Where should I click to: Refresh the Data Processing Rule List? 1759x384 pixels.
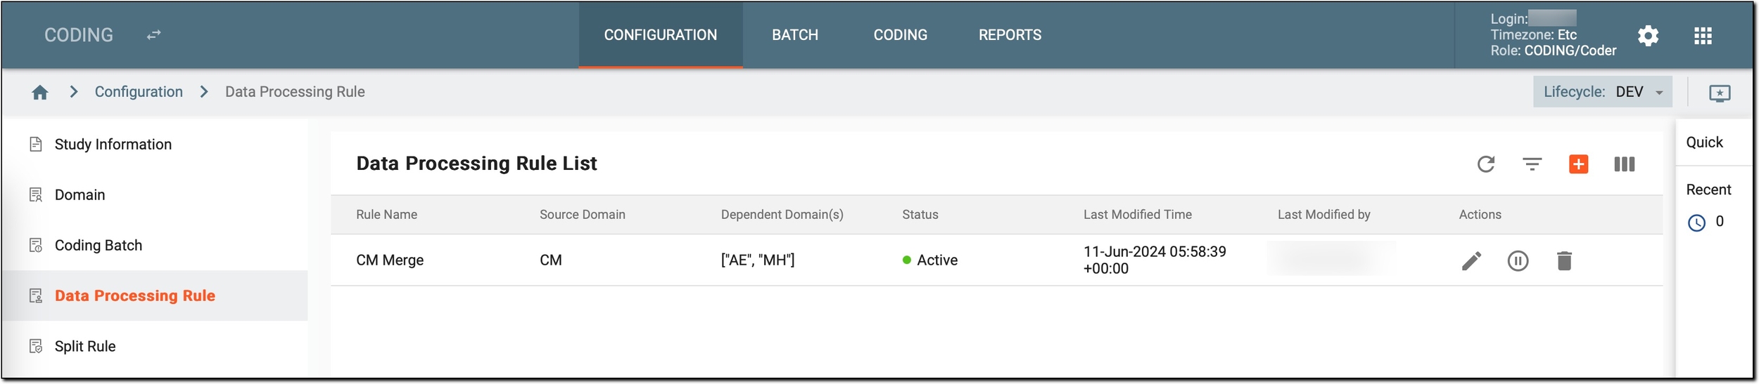1486,164
